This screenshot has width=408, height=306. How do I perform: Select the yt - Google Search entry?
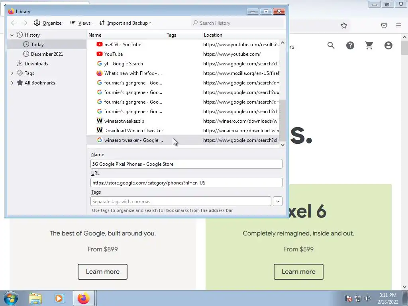click(x=183, y=64)
